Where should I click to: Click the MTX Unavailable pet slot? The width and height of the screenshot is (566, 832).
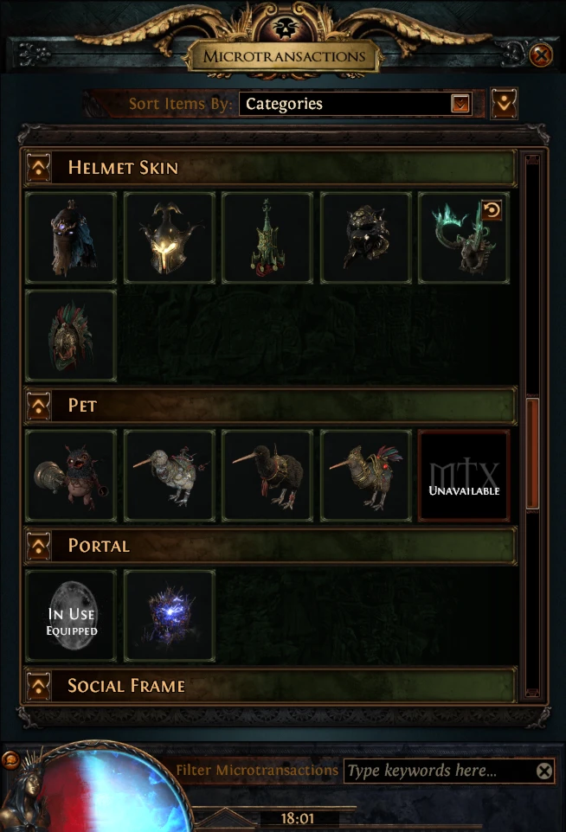pos(464,476)
